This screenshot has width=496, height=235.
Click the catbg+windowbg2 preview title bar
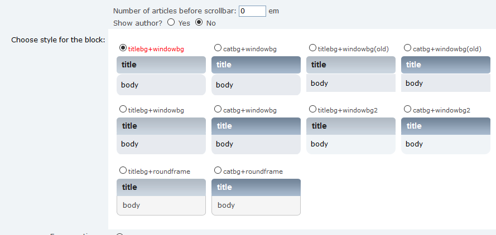[446, 126]
